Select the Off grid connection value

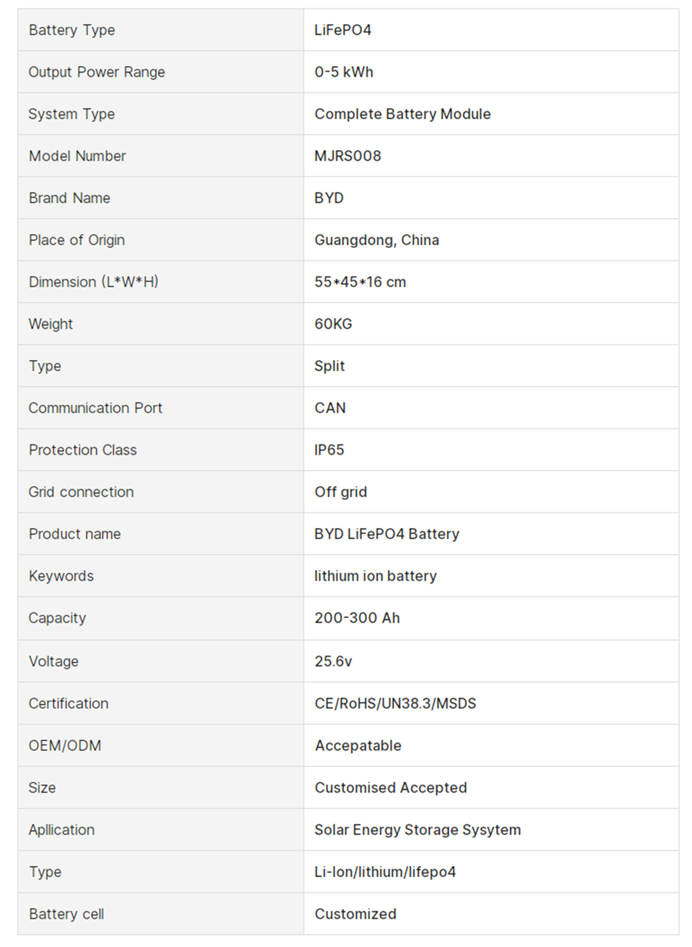pyautogui.click(x=340, y=492)
